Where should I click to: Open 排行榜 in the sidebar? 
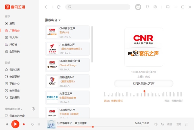(x=14, y=44)
